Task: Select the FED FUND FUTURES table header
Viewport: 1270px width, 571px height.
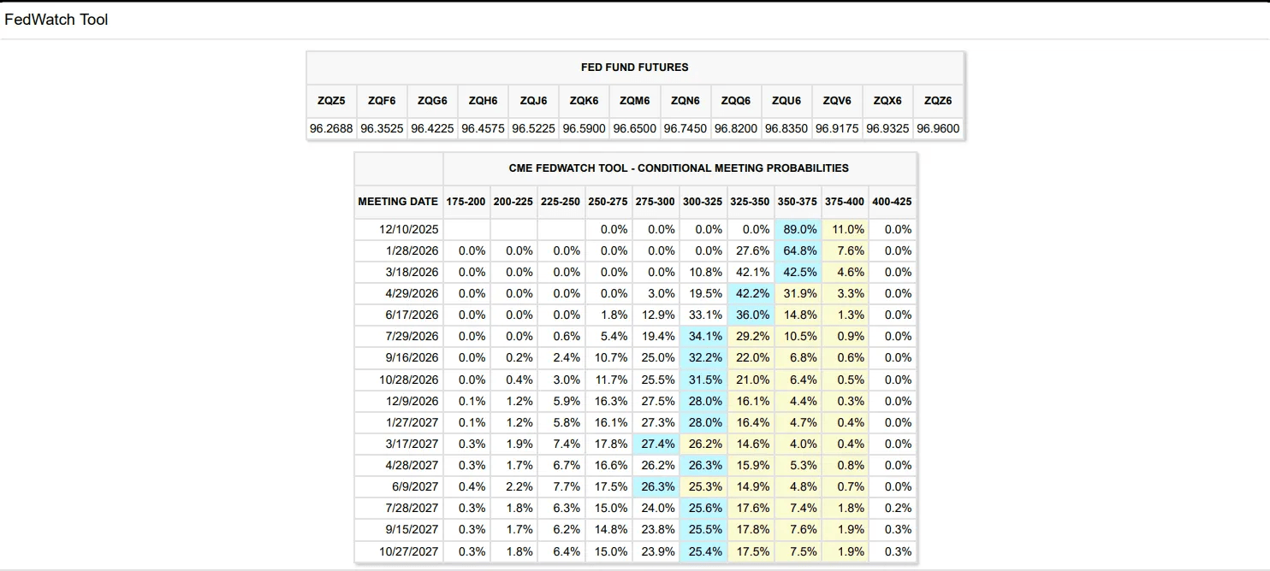Action: tap(634, 67)
